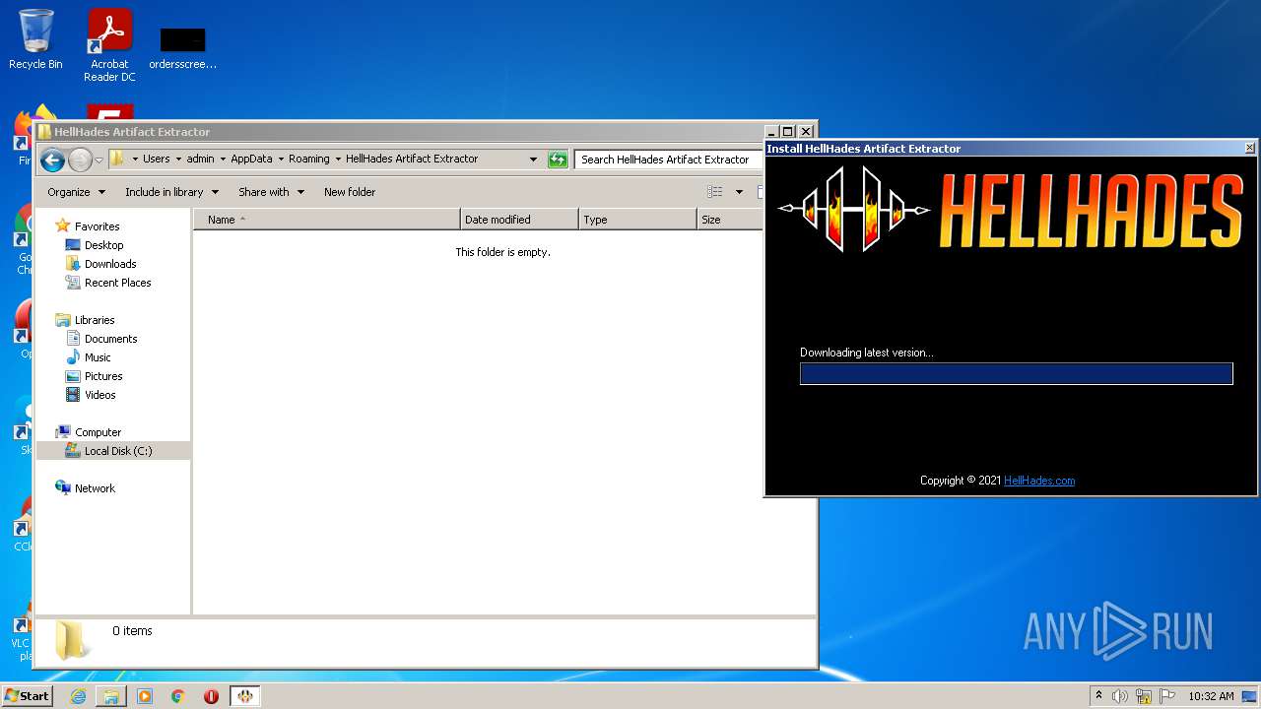This screenshot has width=1261, height=709.
Task: Open the Acrobat Reader DC desktop icon
Action: [x=109, y=45]
